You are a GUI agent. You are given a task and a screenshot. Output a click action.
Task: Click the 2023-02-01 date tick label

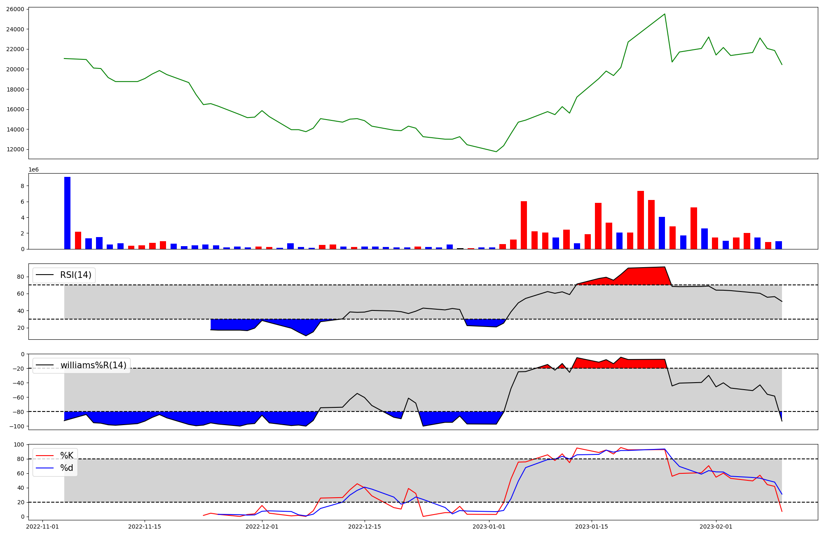click(716, 527)
